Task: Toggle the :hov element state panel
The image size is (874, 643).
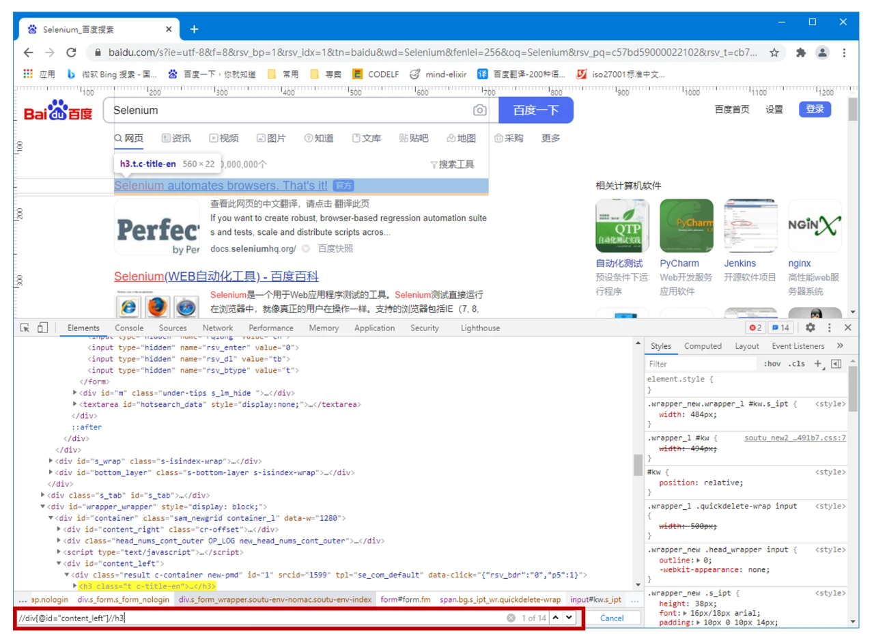Action: pyautogui.click(x=772, y=364)
